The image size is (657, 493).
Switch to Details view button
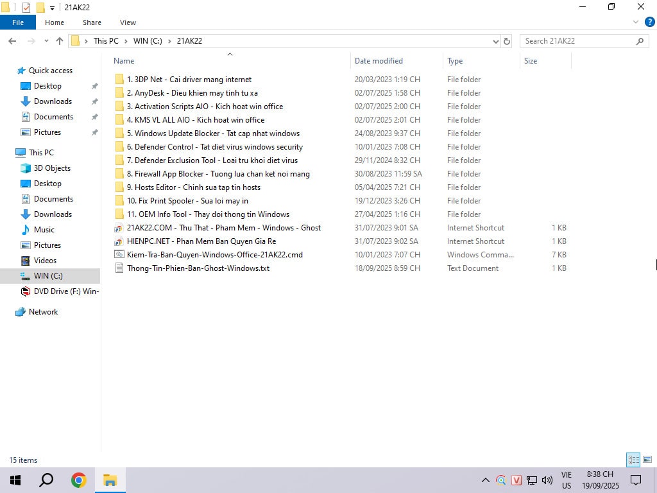pyautogui.click(x=633, y=460)
